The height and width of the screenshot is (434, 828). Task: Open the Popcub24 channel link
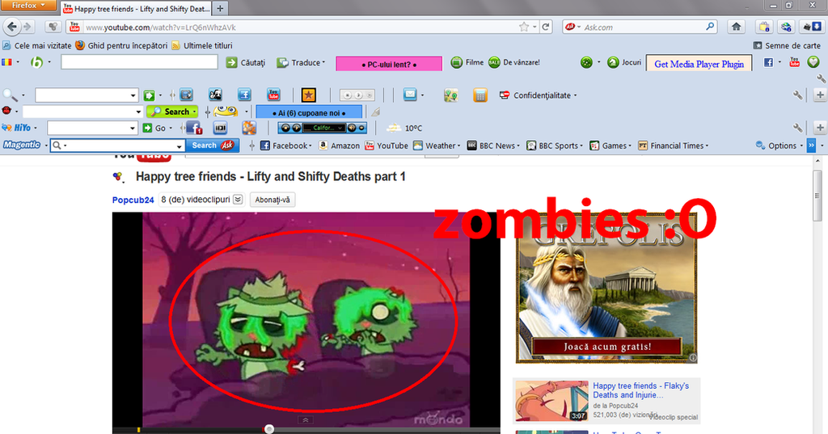point(133,200)
